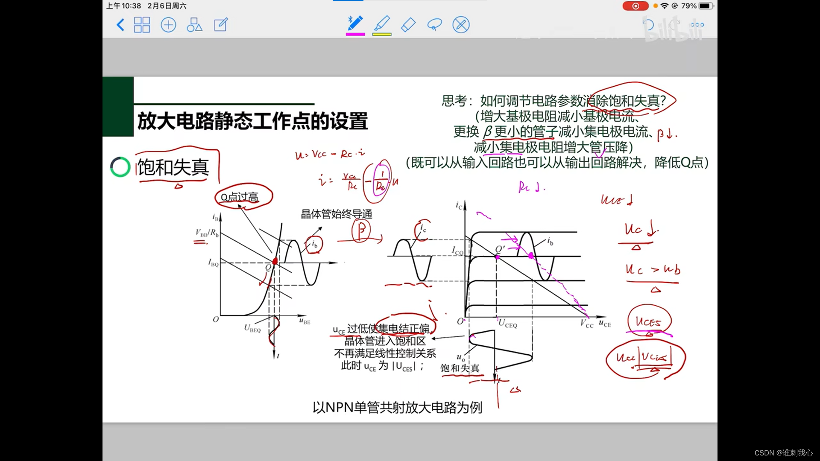Screen dimensions: 820x461
Task: Select the pen tool
Action: [x=355, y=23]
